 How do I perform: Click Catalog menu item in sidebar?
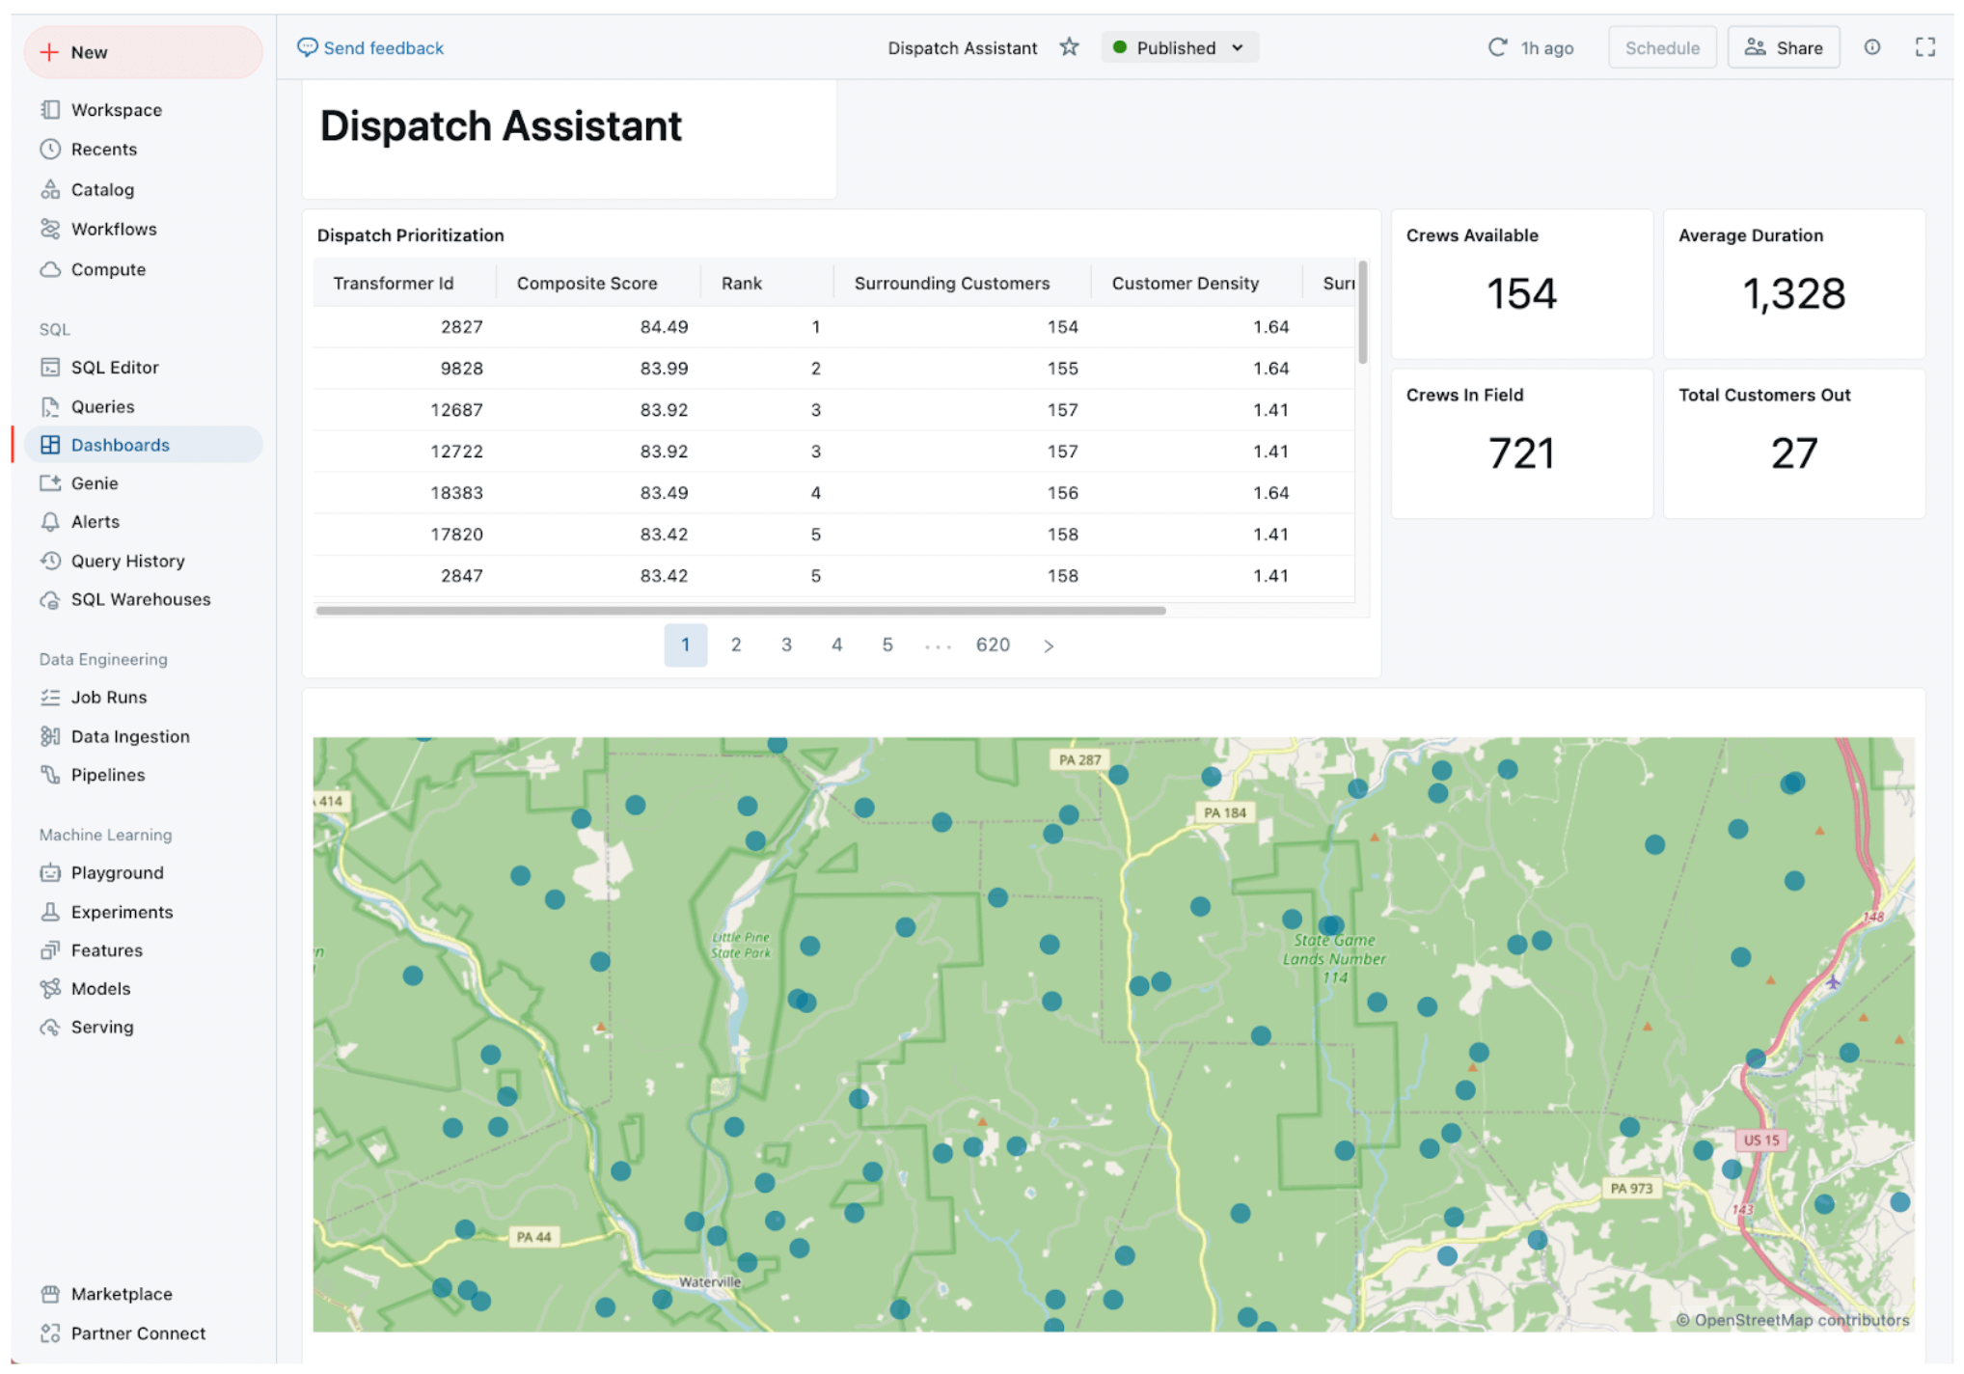coord(101,190)
